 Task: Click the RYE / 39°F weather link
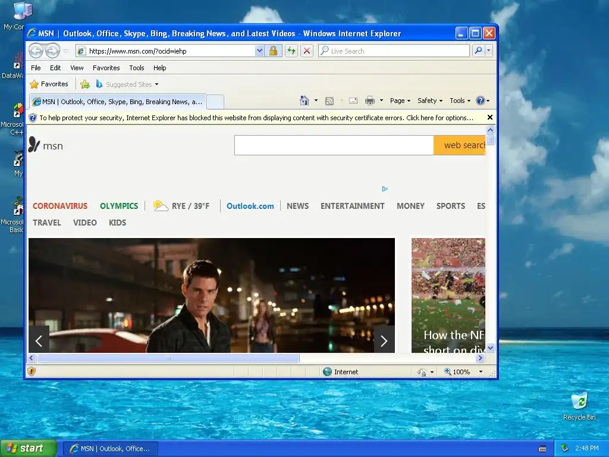point(181,205)
